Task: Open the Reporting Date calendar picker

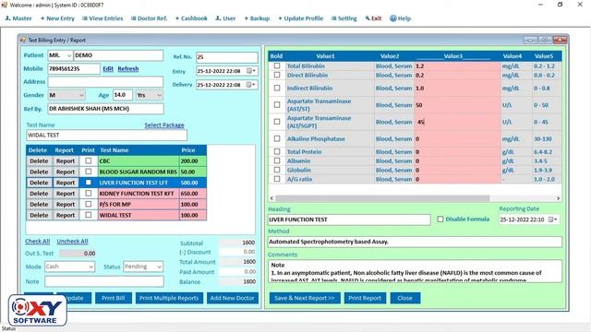Action: pos(552,219)
